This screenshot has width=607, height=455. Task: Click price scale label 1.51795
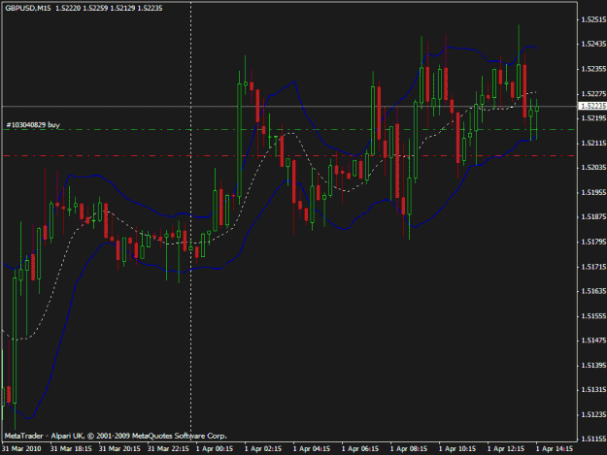[x=593, y=242]
